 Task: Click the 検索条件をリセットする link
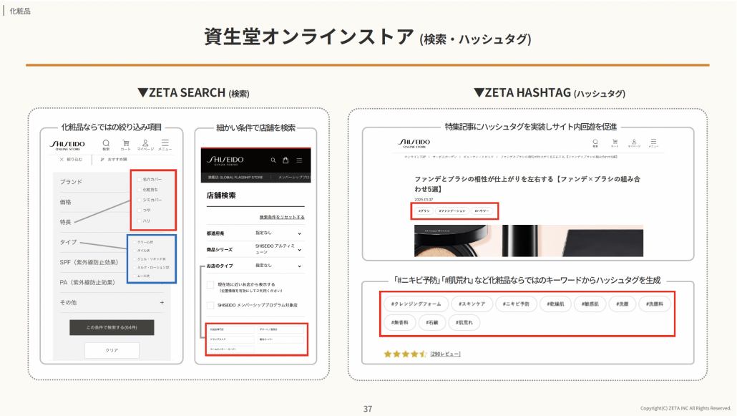click(x=281, y=217)
